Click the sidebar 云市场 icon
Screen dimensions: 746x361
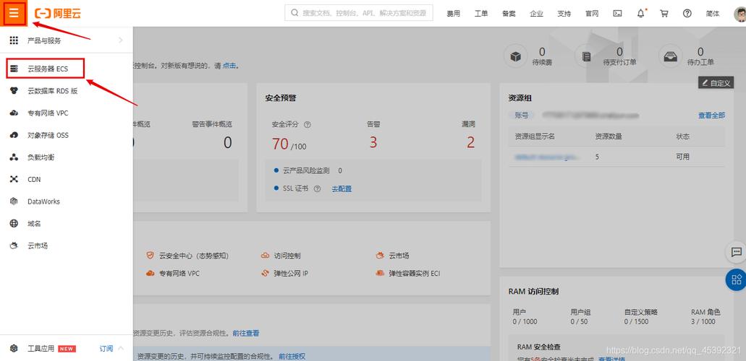tap(14, 245)
